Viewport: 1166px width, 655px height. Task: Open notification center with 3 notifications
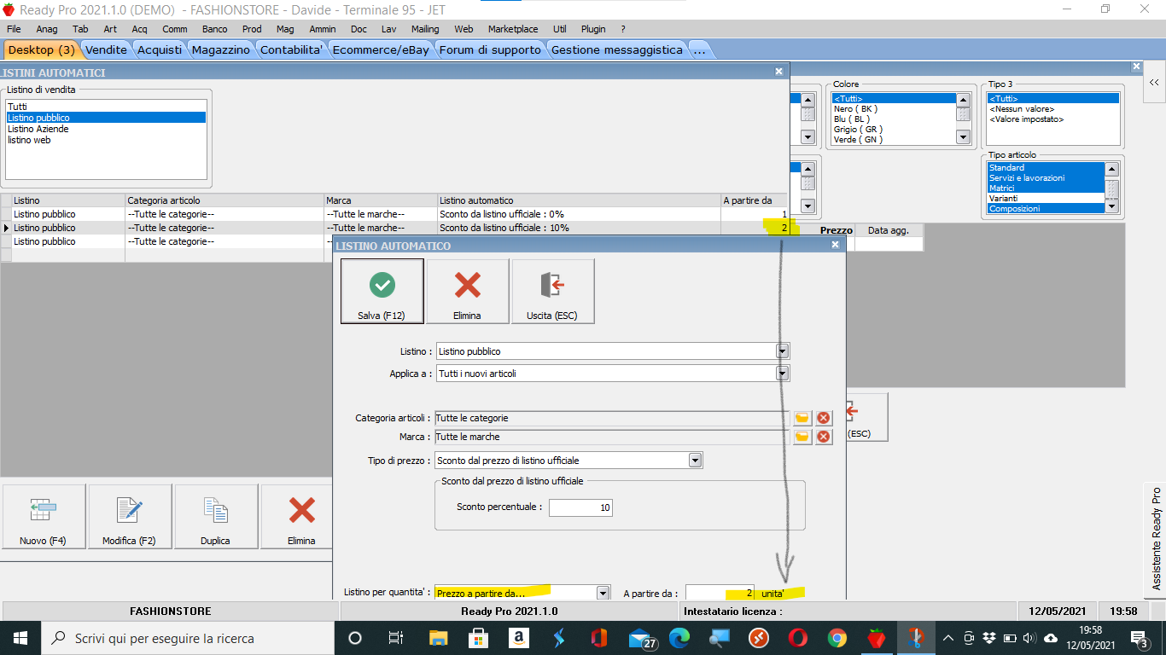(1140, 638)
